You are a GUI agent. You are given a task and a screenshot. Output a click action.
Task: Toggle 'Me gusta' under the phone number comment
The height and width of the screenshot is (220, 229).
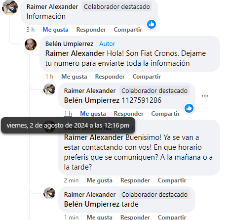[x=93, y=114]
